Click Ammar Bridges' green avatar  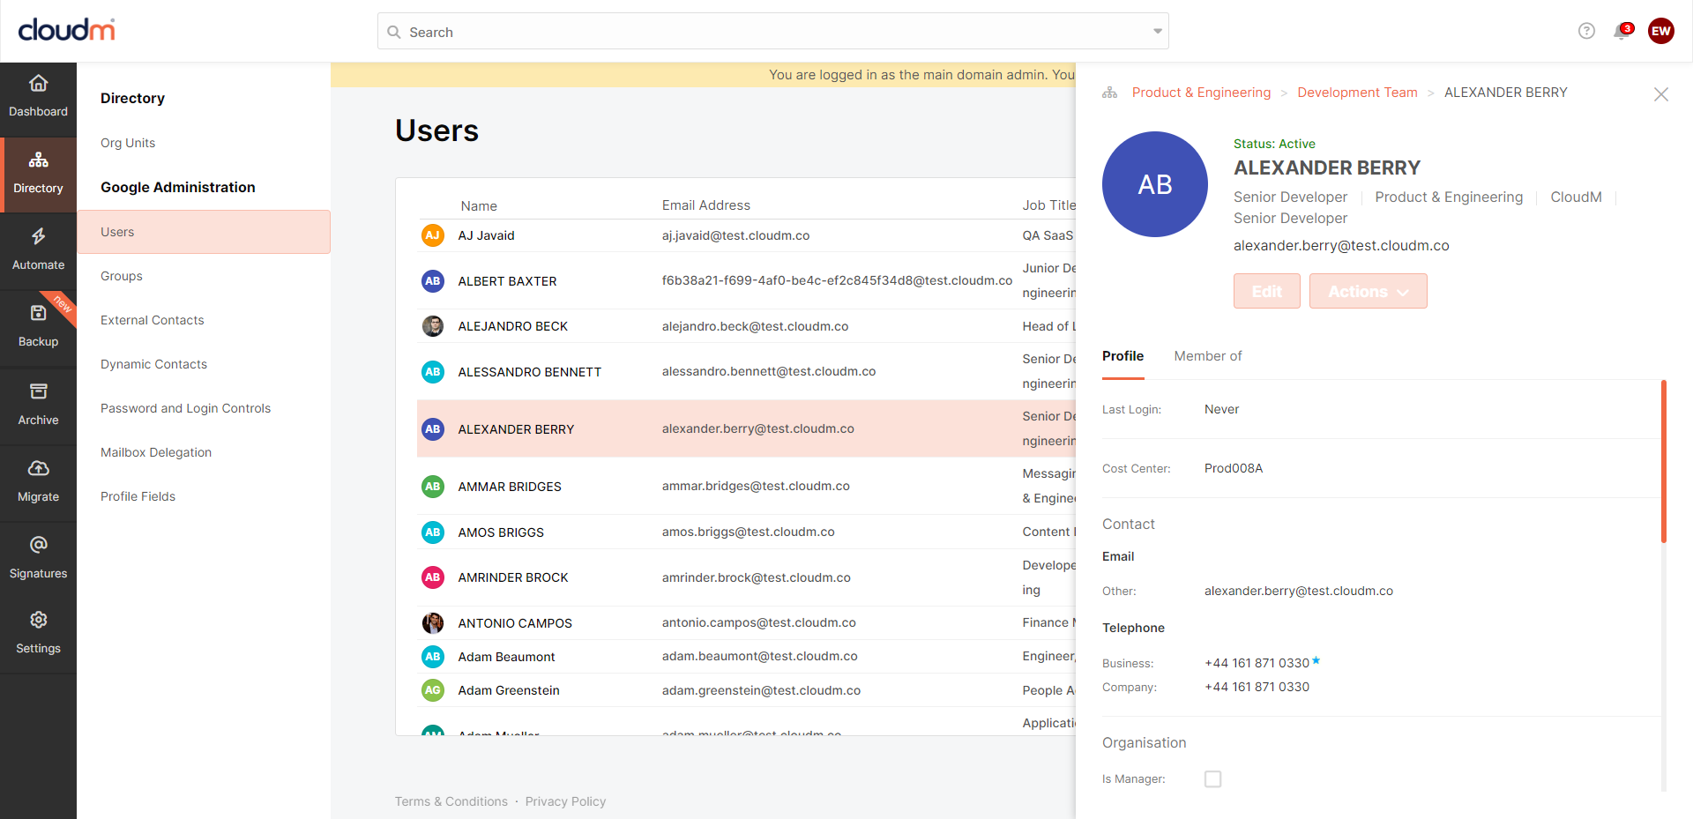pyautogui.click(x=432, y=487)
